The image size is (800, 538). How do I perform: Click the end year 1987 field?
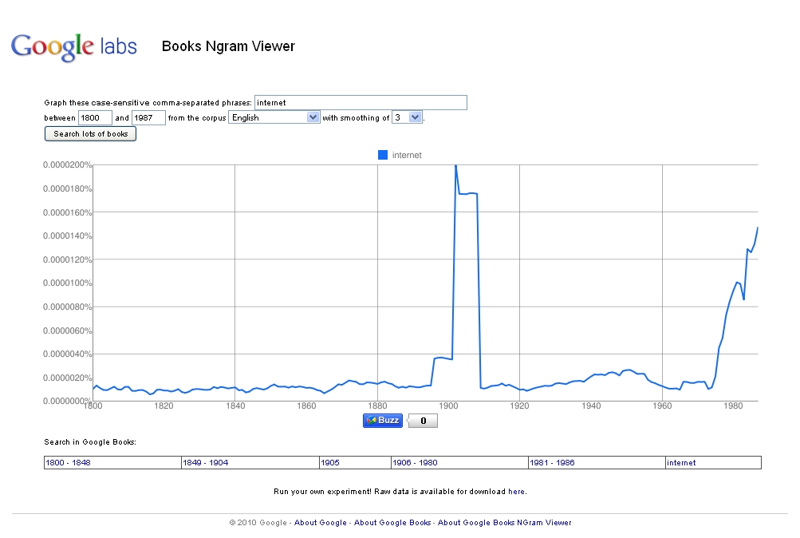coord(148,117)
